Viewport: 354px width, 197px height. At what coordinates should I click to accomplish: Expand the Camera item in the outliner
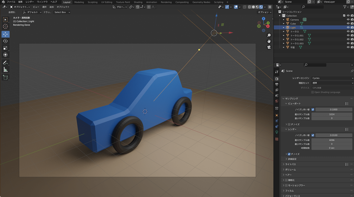pyautogui.click(x=283, y=20)
